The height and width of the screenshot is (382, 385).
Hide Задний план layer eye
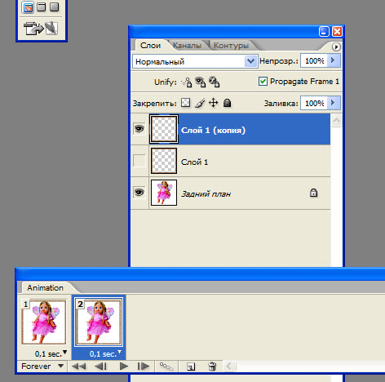tap(139, 193)
